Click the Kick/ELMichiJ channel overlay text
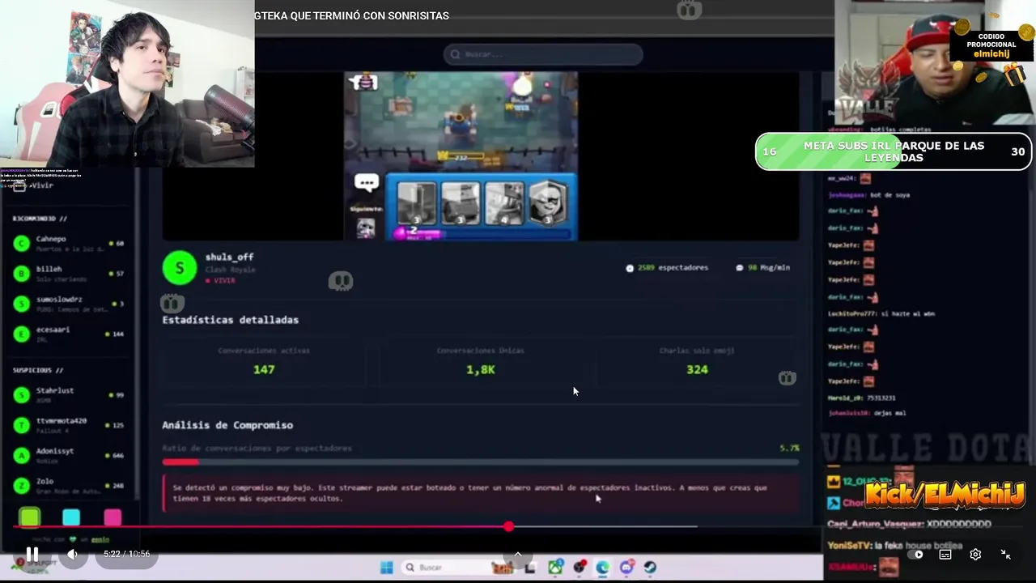This screenshot has width=1036, height=583. coord(945,493)
